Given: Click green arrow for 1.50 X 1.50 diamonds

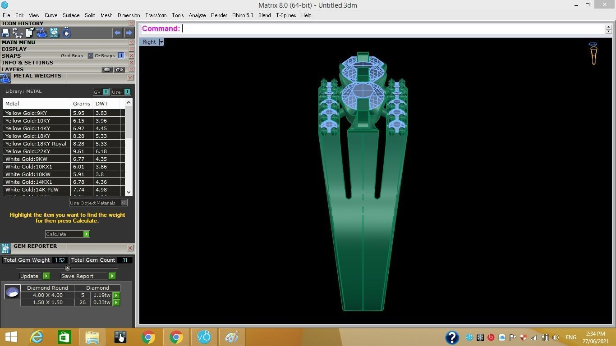Looking at the screenshot, I should [x=116, y=303].
